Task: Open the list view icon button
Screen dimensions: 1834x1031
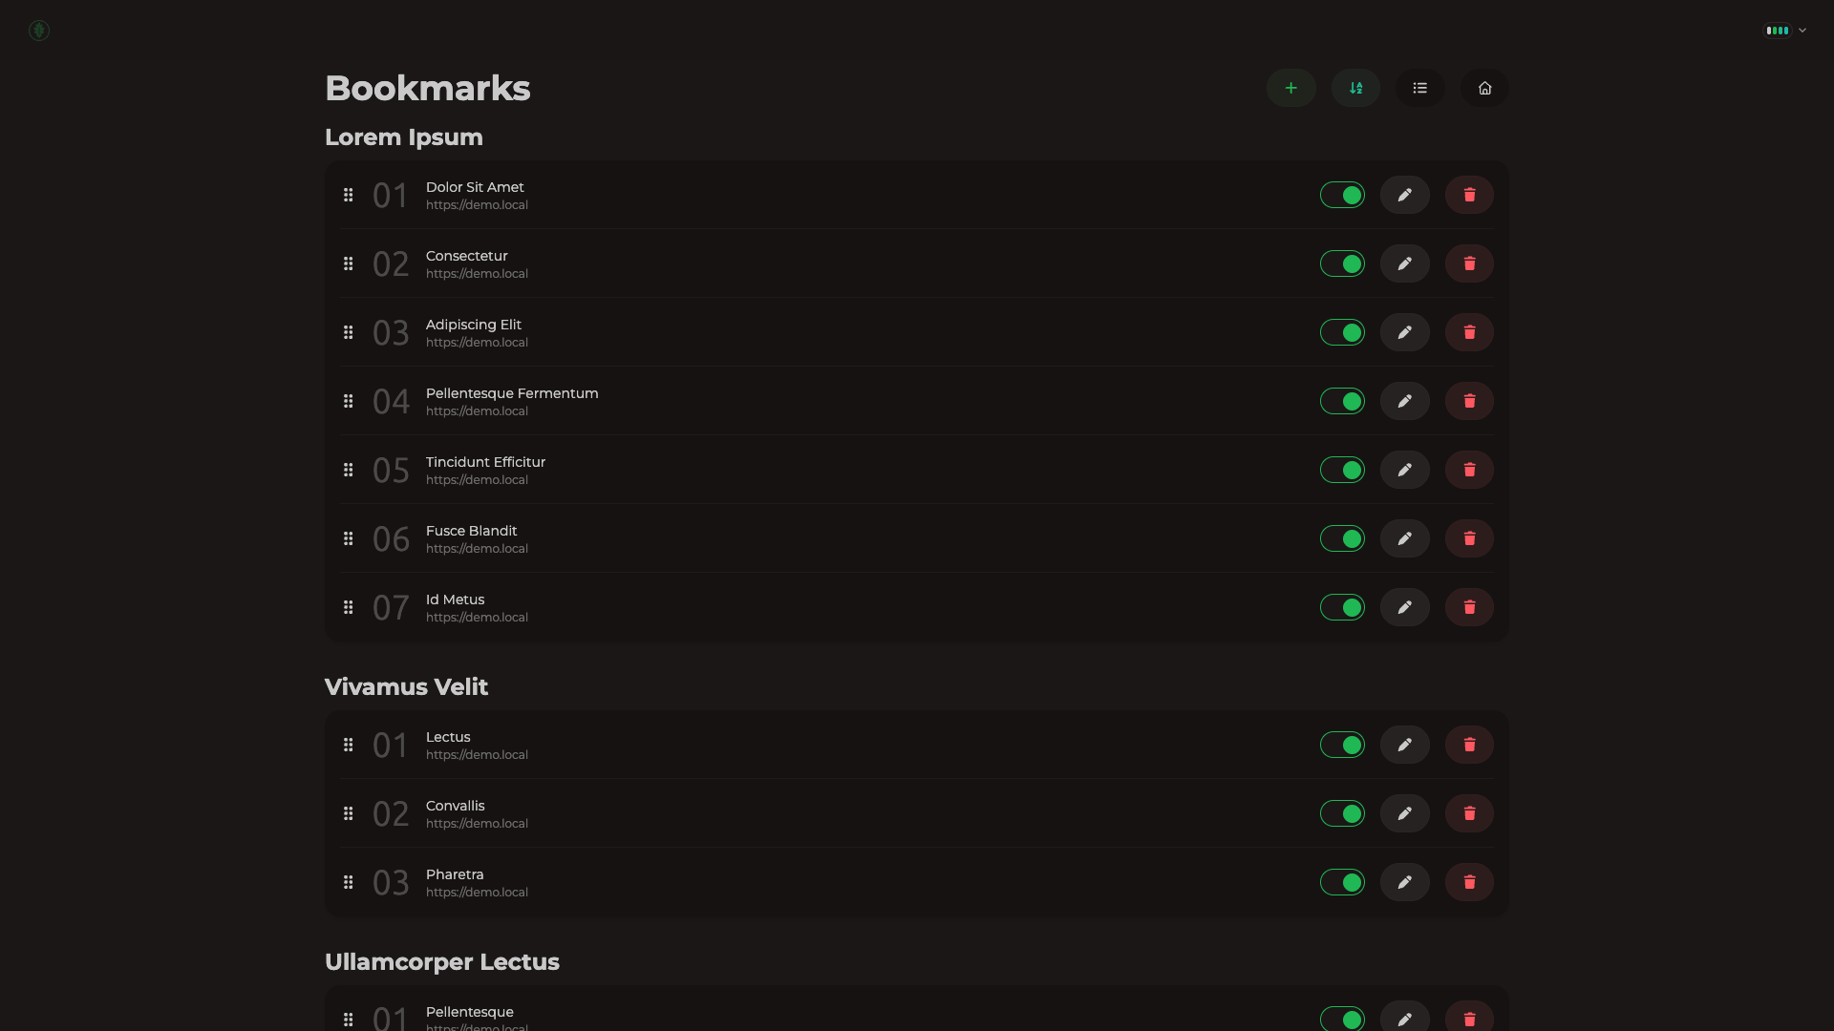Action: click(1419, 88)
